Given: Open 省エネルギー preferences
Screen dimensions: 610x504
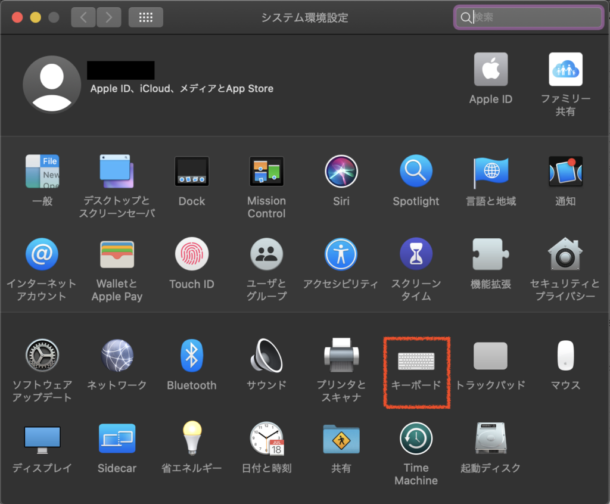Looking at the screenshot, I should [192, 438].
